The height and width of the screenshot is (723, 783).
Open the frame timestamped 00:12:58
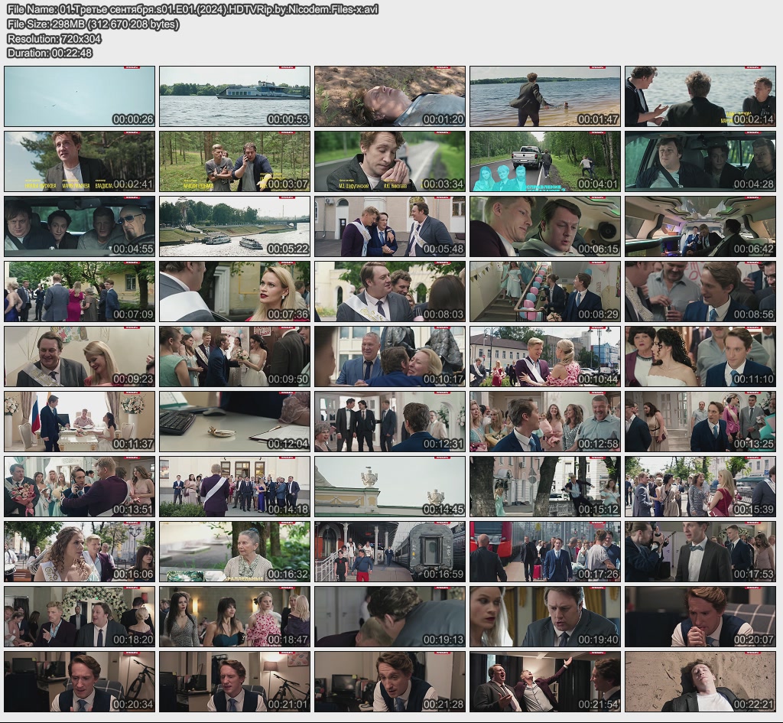(544, 422)
